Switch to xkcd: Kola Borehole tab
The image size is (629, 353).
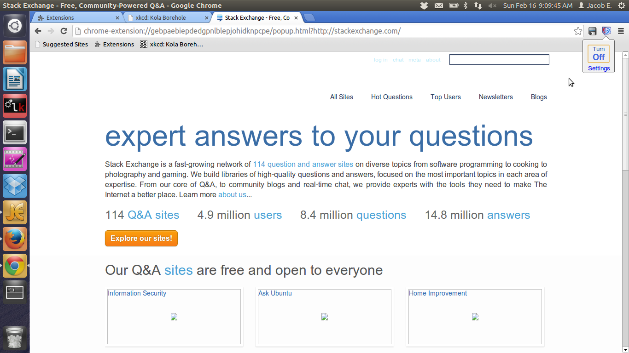click(x=167, y=18)
